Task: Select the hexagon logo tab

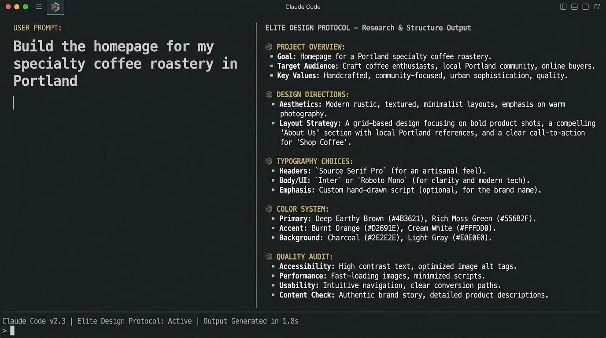Action: pyautogui.click(x=55, y=7)
